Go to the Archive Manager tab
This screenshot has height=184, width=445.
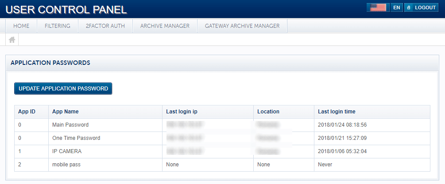[x=165, y=26]
